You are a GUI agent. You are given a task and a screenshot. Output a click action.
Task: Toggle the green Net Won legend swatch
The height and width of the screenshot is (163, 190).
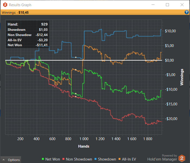[x=43, y=159]
